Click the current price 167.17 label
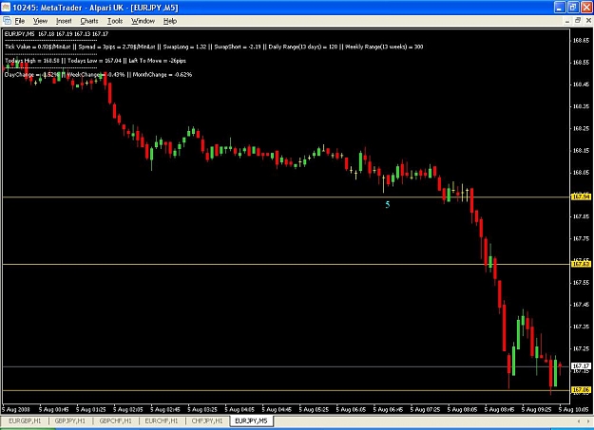 581,366
